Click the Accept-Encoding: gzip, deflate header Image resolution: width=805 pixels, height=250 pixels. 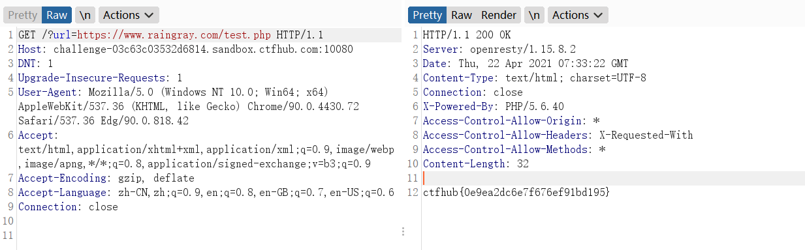pyautogui.click(x=106, y=178)
